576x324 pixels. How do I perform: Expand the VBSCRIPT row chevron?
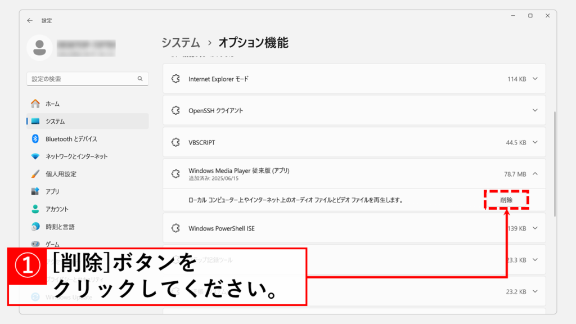[535, 142]
